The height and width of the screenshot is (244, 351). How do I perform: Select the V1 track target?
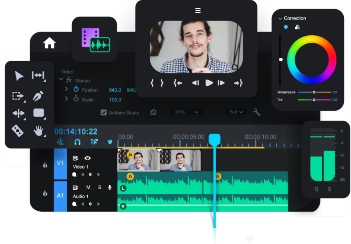pos(60,163)
